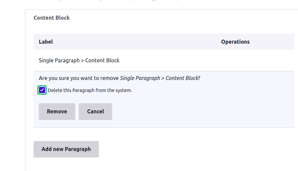Select the Single Paragraph > Content Block row
Viewport: 298px width, 171px height.
(164, 60)
